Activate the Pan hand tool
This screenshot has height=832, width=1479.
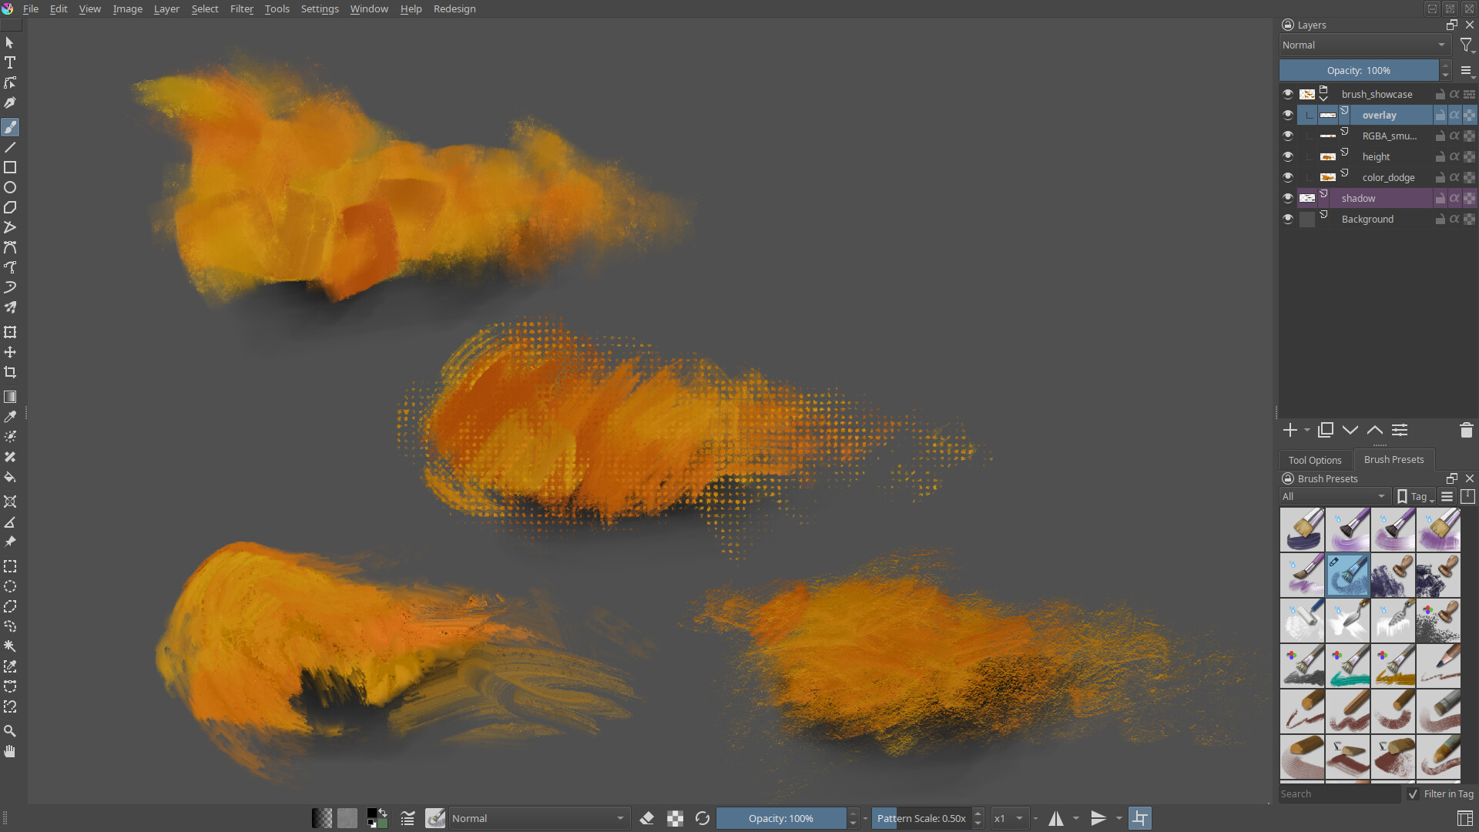tap(10, 751)
